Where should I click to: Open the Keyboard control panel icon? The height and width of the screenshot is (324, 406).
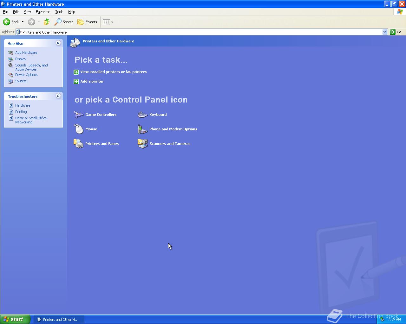142,115
